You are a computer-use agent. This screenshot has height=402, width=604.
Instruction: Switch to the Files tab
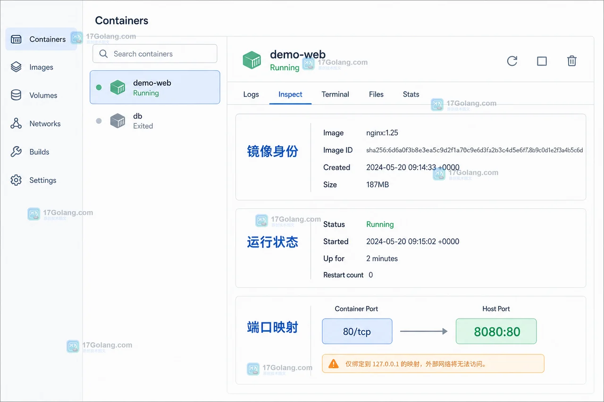(x=376, y=94)
